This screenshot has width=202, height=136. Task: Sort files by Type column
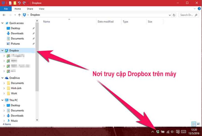pos(125,22)
